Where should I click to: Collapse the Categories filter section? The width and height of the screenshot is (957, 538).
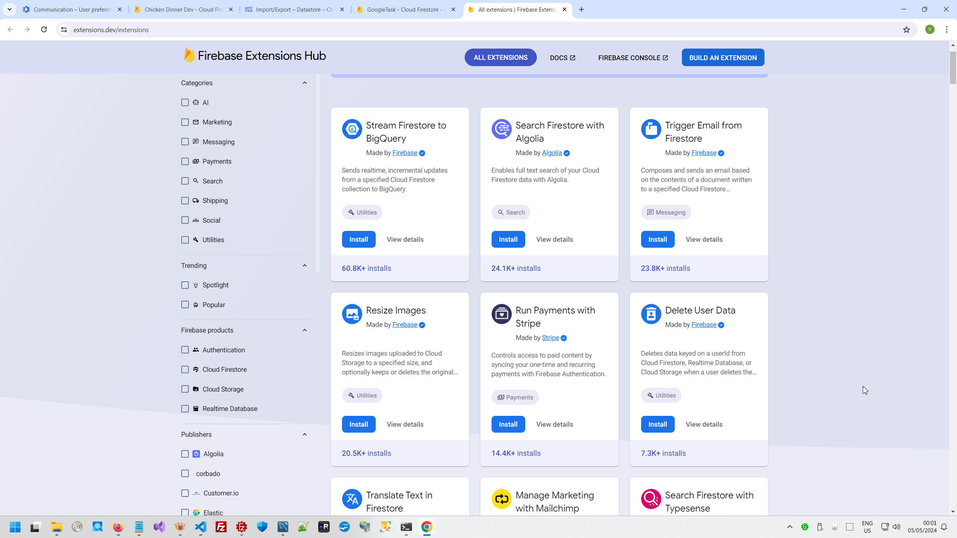(x=305, y=83)
